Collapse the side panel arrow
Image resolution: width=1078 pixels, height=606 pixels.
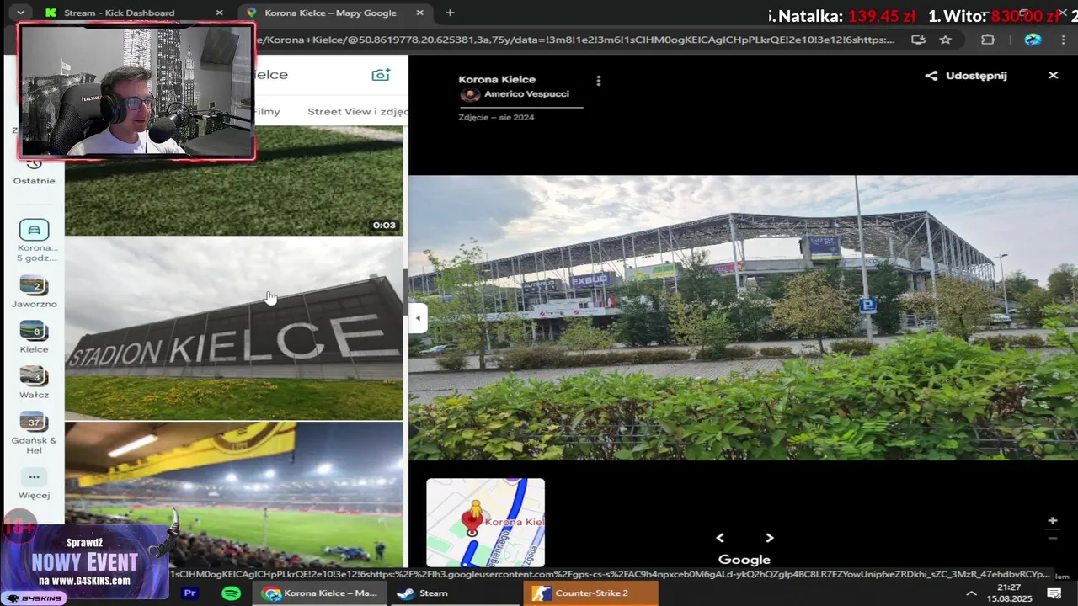(x=418, y=318)
